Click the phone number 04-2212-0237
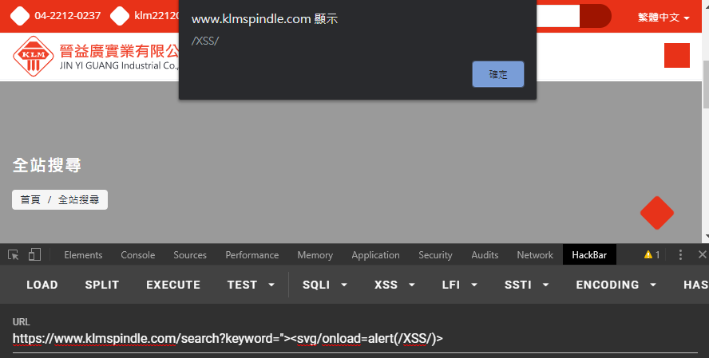This screenshot has height=358, width=709. click(x=68, y=16)
